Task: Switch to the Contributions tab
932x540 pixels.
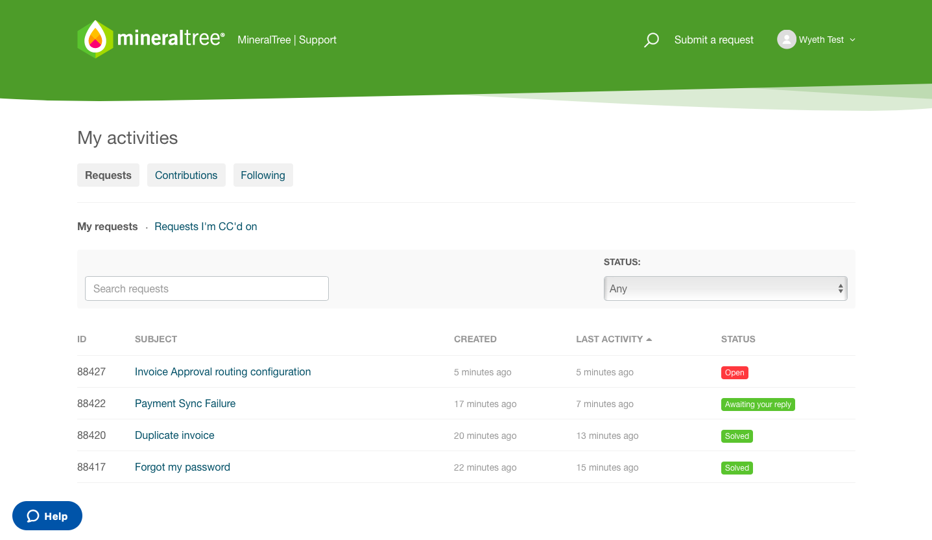Action: (186, 174)
